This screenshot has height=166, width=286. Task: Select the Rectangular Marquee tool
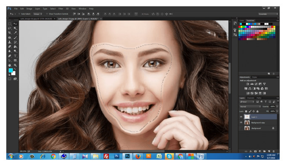[x=10, y=24]
